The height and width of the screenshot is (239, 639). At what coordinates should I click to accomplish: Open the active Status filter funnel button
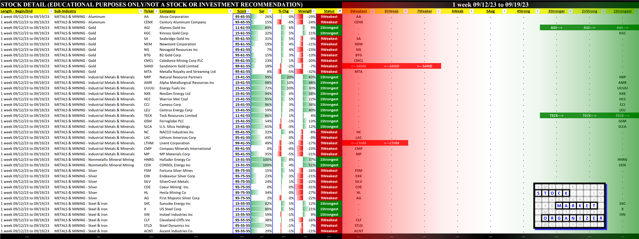(x=339, y=11)
